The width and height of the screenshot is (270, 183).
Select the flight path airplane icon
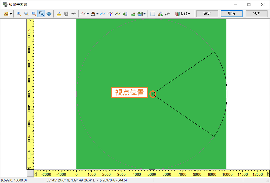click(x=110, y=14)
